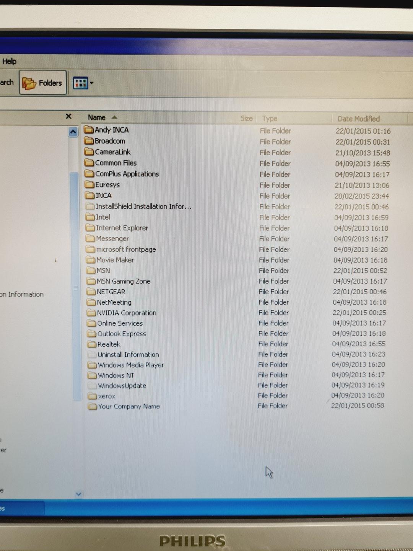Click the 'NETGEAR' folder name
413x551 pixels.
pyautogui.click(x=111, y=292)
